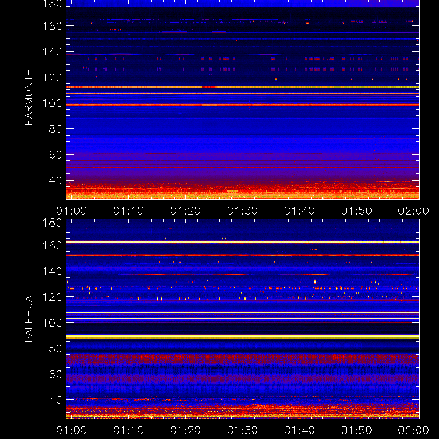439x439 pixels.
Task: Click Learmonth panel's 02:00 time label
Action: pos(414,211)
